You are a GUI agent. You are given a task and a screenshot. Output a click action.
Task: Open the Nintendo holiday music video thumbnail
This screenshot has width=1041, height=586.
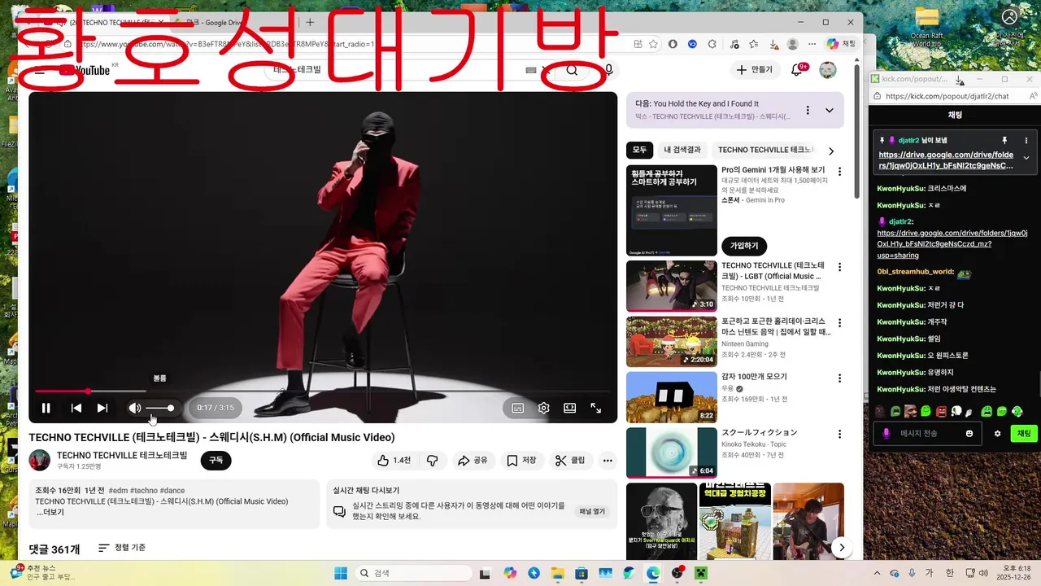(672, 342)
